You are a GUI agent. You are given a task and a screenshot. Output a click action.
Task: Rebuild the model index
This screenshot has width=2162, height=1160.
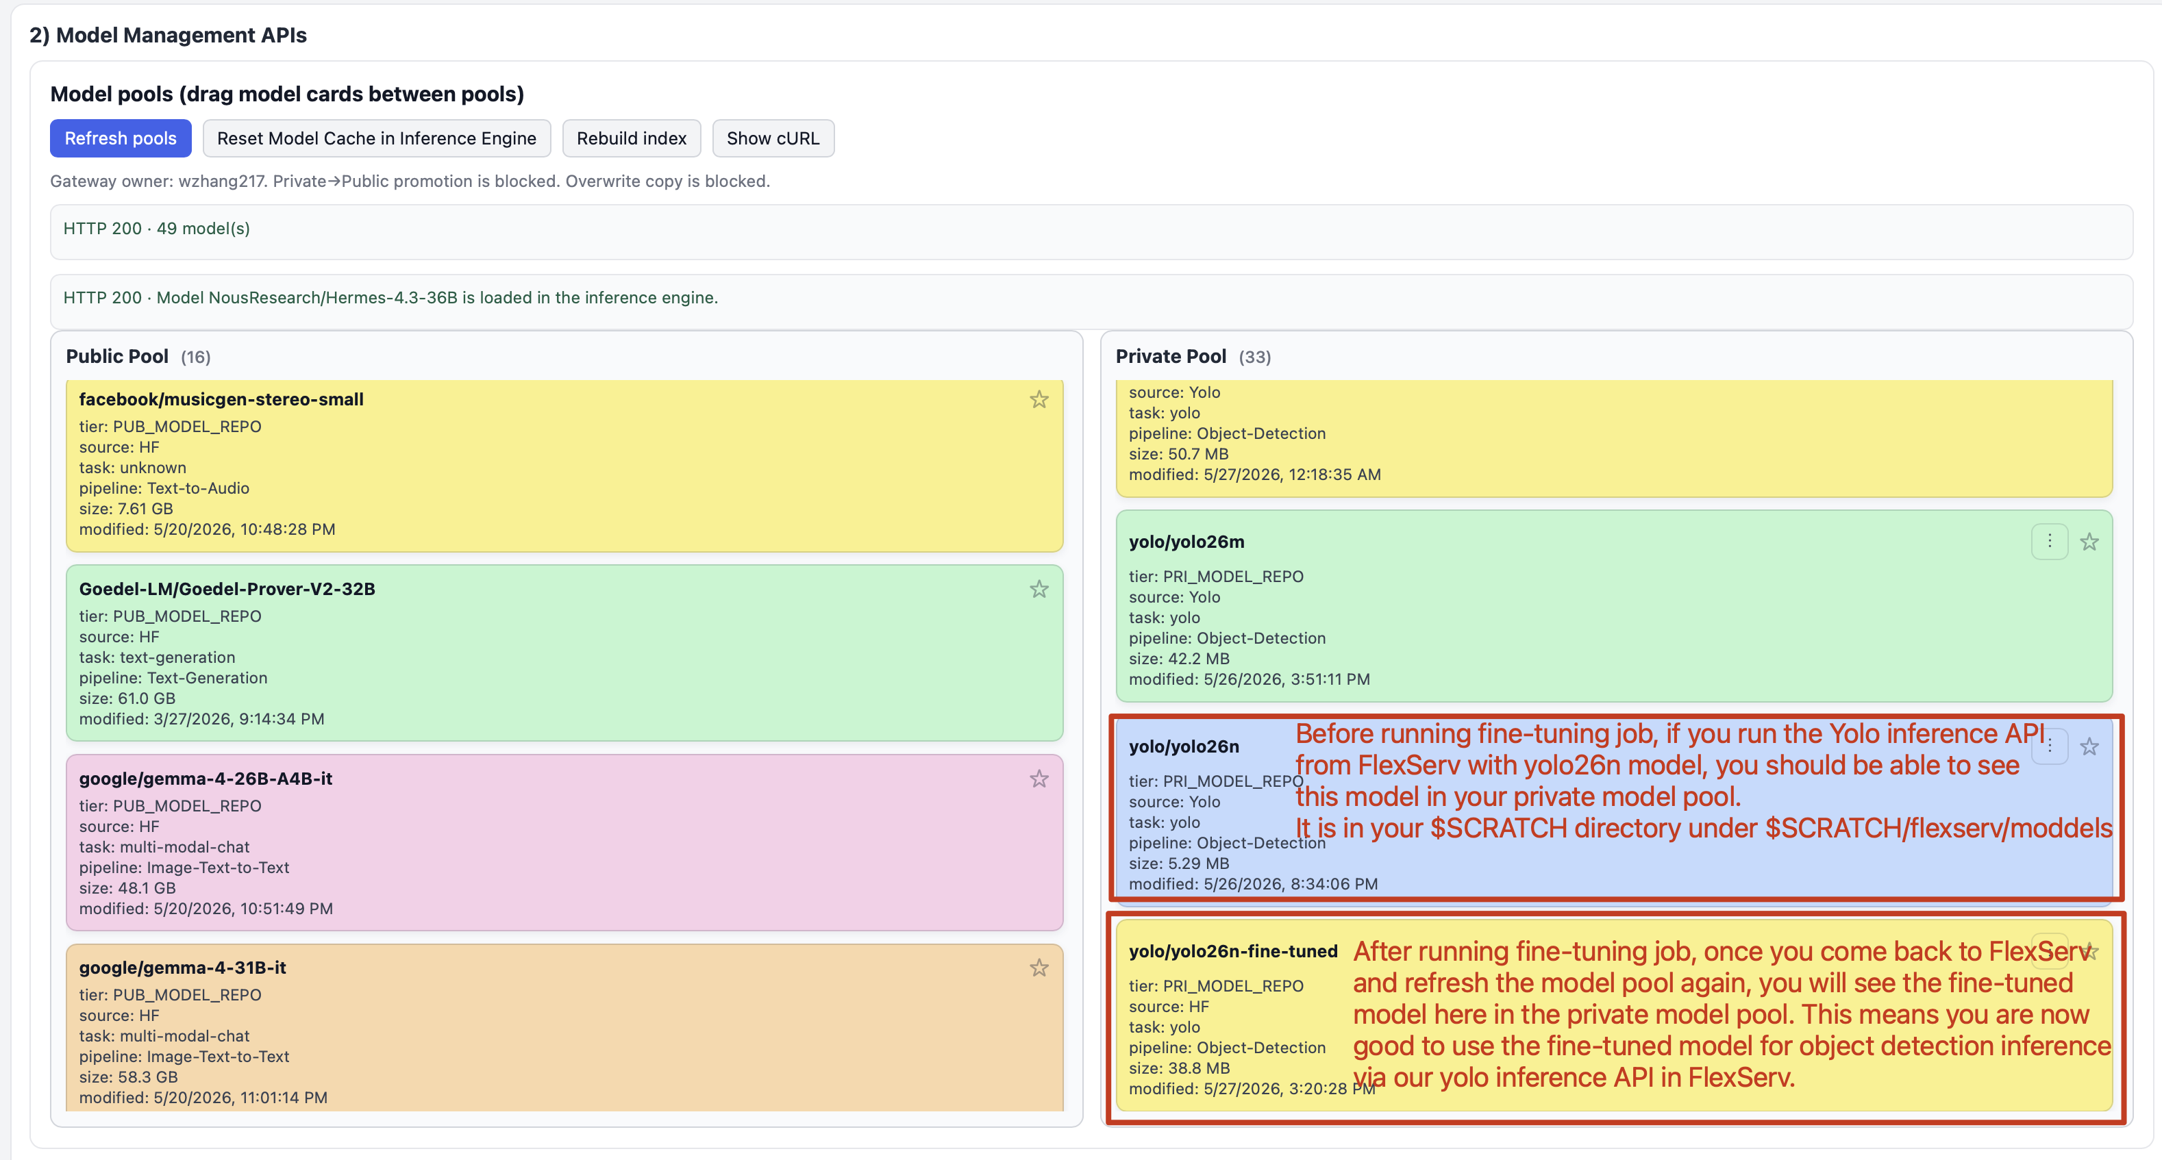coord(631,138)
